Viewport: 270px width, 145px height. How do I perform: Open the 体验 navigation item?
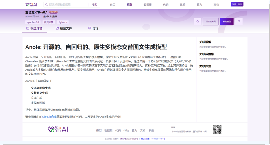click(x=183, y=5)
